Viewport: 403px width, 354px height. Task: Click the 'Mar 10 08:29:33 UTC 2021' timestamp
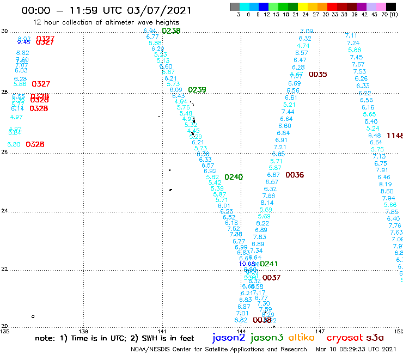click(x=356, y=349)
